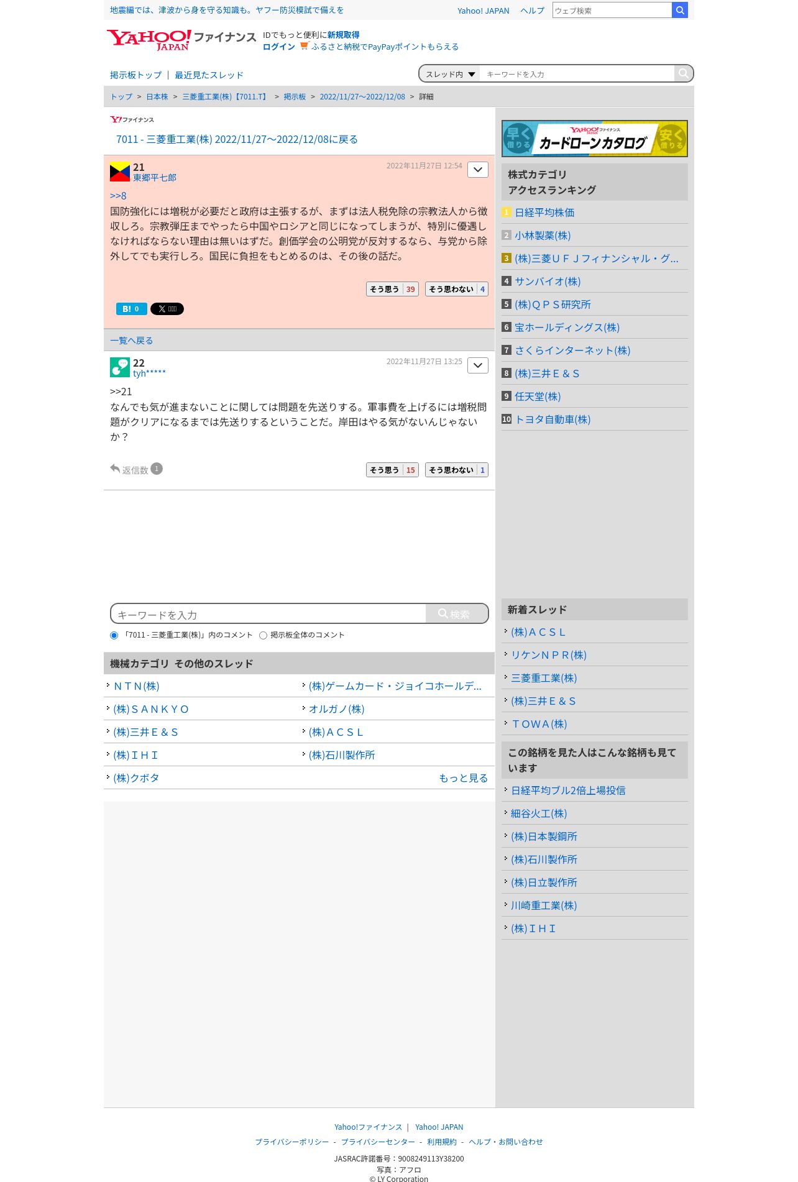Click そう思わない on post 22
Image resolution: width=798 pixels, height=1182 pixels.
pos(456,470)
